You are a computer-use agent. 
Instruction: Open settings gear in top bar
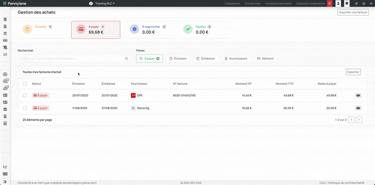click(x=356, y=3)
